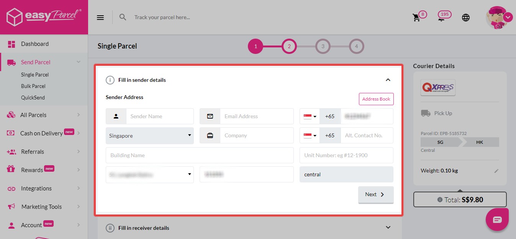Viewport: 516px width, 239px height.
Task: Click the pencil icon beside Weight
Action: pos(496,171)
